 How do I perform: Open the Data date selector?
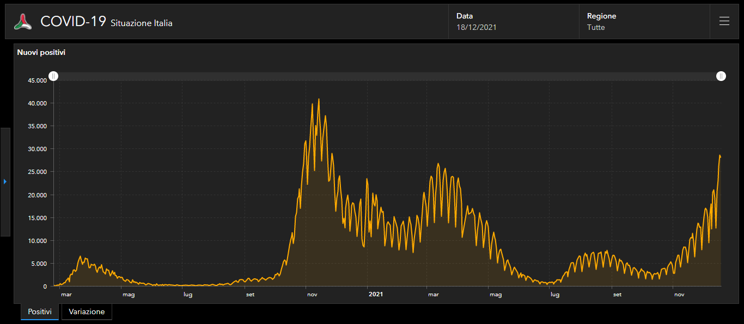point(513,22)
